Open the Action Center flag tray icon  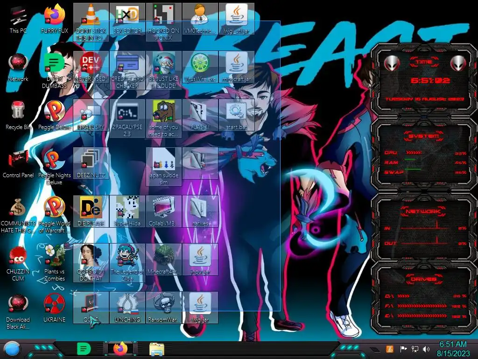[403, 349]
